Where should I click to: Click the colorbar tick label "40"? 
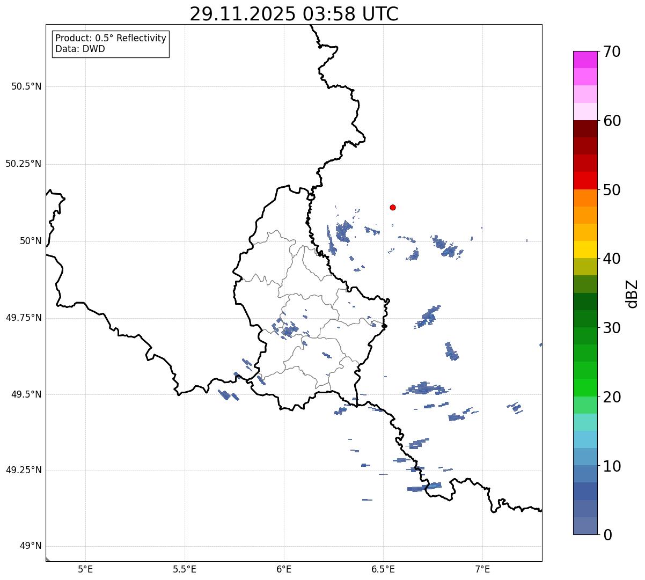point(612,259)
